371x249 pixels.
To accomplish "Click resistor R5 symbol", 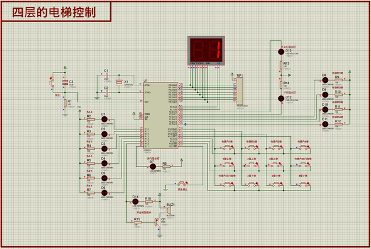I will [91, 163].
